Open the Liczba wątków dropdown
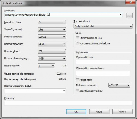 point(46,66)
